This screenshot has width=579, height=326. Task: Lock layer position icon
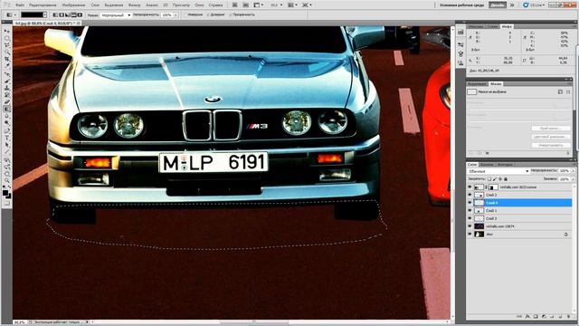tap(500, 179)
